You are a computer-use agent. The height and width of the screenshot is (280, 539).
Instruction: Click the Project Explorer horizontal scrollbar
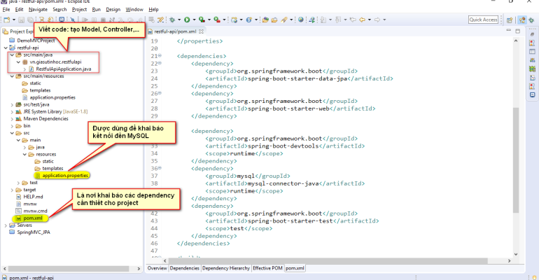tap(69, 269)
